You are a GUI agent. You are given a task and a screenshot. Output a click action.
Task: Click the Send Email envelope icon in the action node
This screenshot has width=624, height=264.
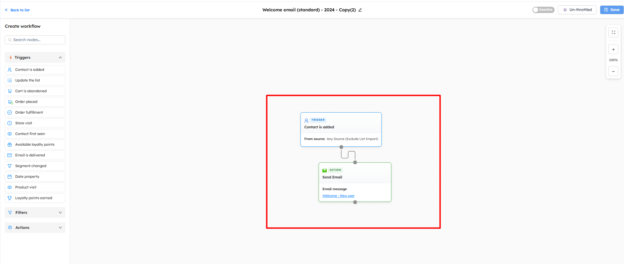click(325, 170)
